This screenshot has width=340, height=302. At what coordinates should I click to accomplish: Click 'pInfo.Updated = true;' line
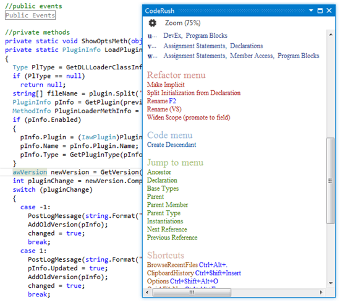[x=68, y=269]
